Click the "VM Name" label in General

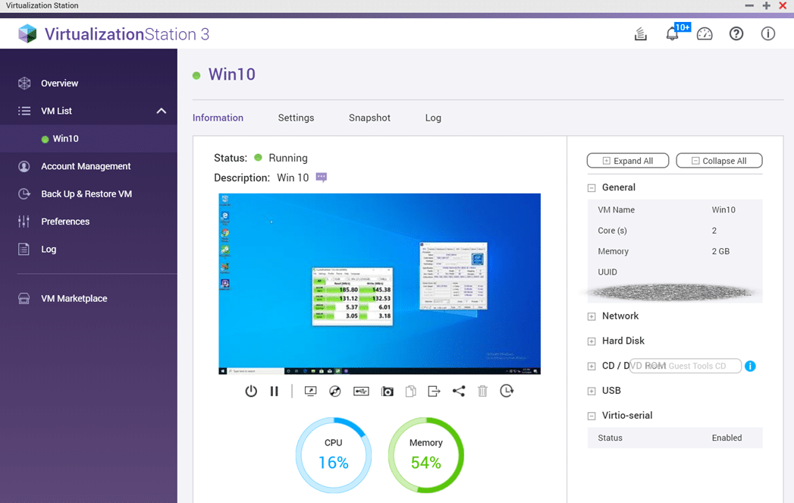pyautogui.click(x=617, y=209)
